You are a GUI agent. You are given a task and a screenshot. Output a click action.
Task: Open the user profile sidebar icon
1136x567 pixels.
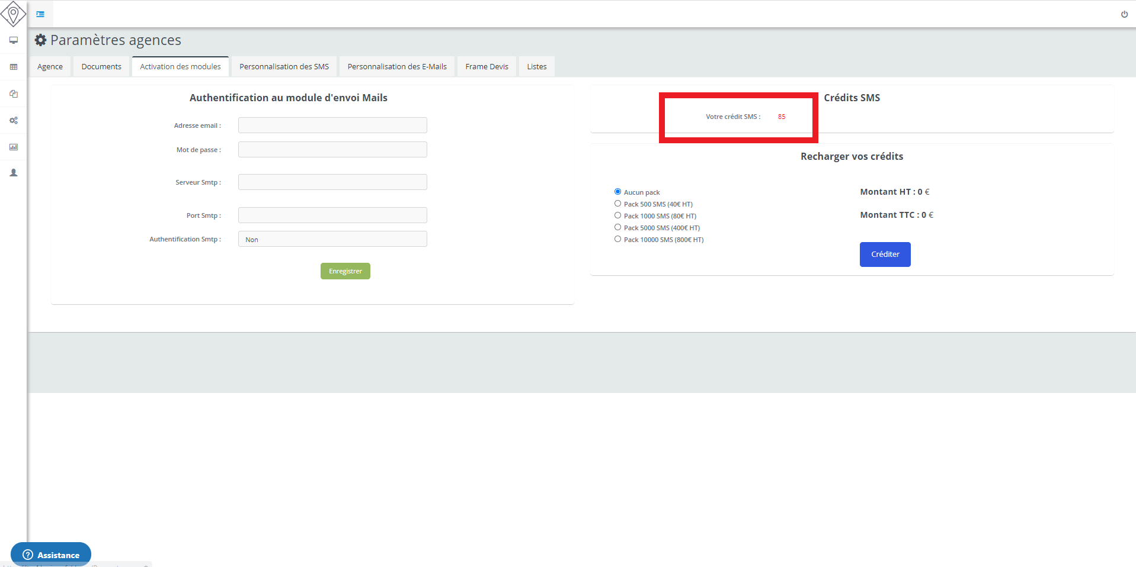(x=14, y=173)
